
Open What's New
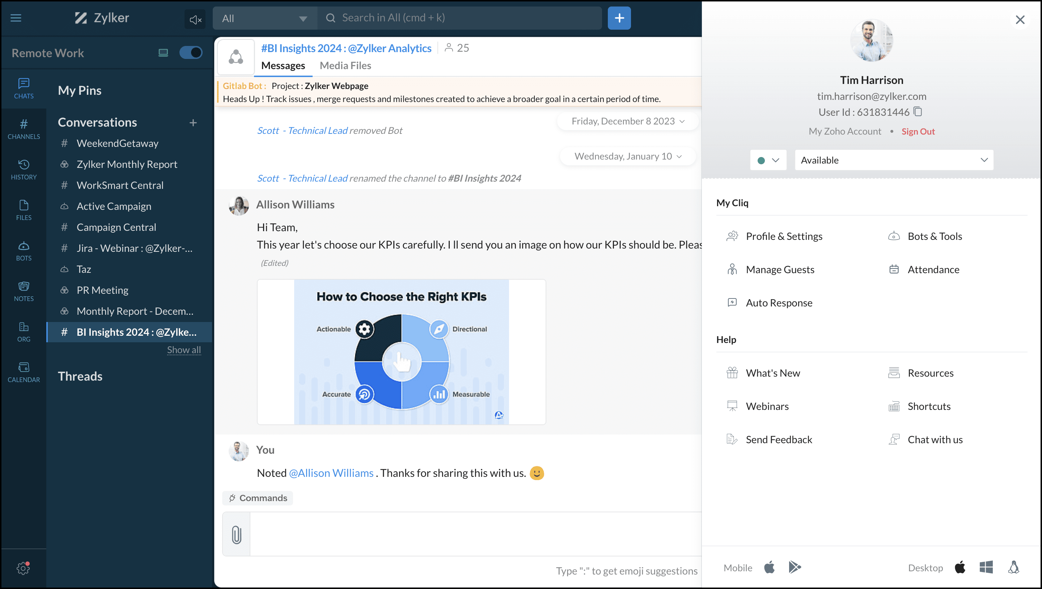click(x=763, y=373)
